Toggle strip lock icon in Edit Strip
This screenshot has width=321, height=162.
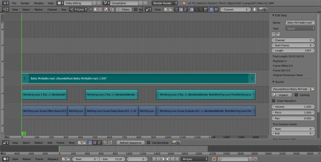pyautogui.click(x=278, y=34)
